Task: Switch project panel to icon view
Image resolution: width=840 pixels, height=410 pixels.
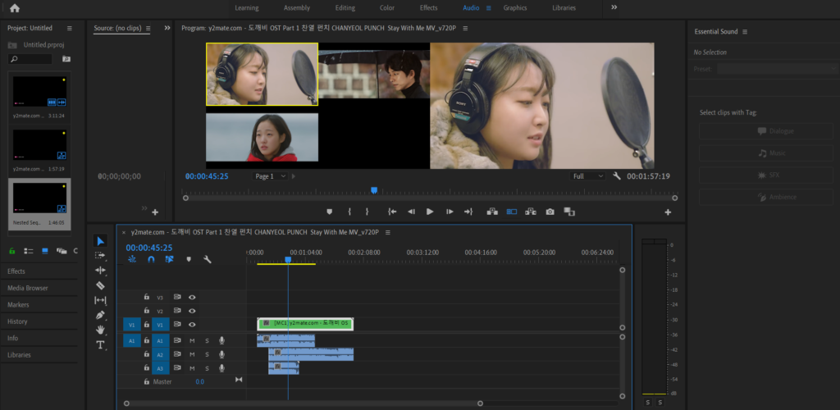Action: [x=45, y=250]
